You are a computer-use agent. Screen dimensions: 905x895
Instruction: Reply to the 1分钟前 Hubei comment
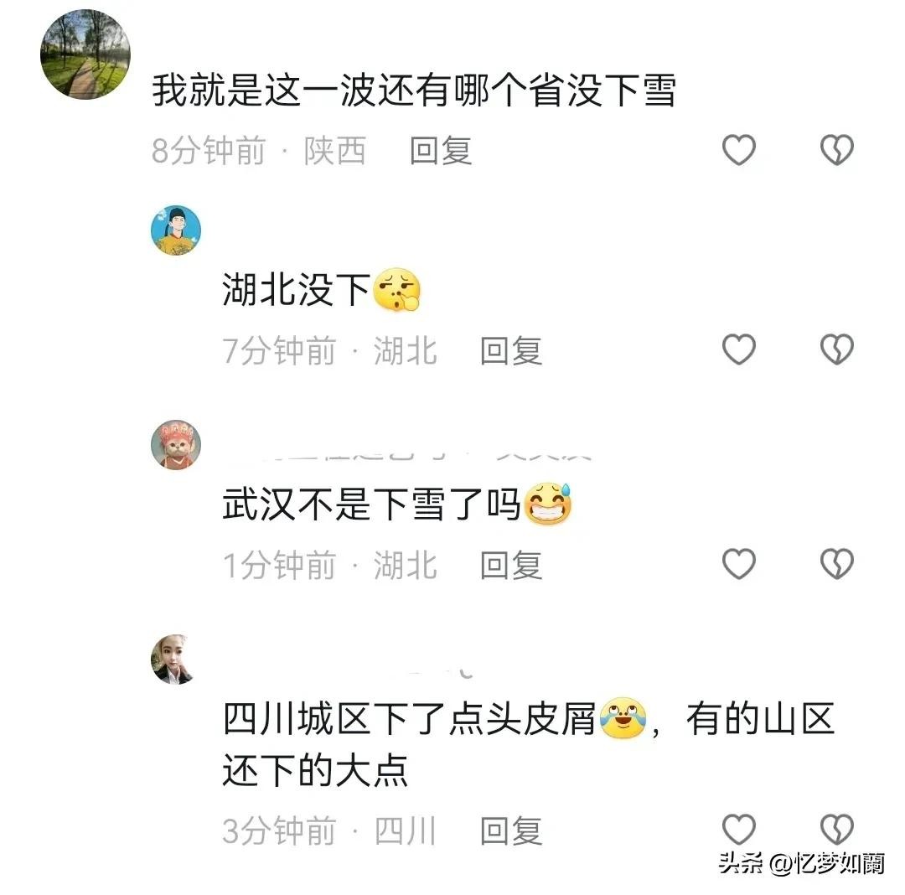[x=511, y=565]
